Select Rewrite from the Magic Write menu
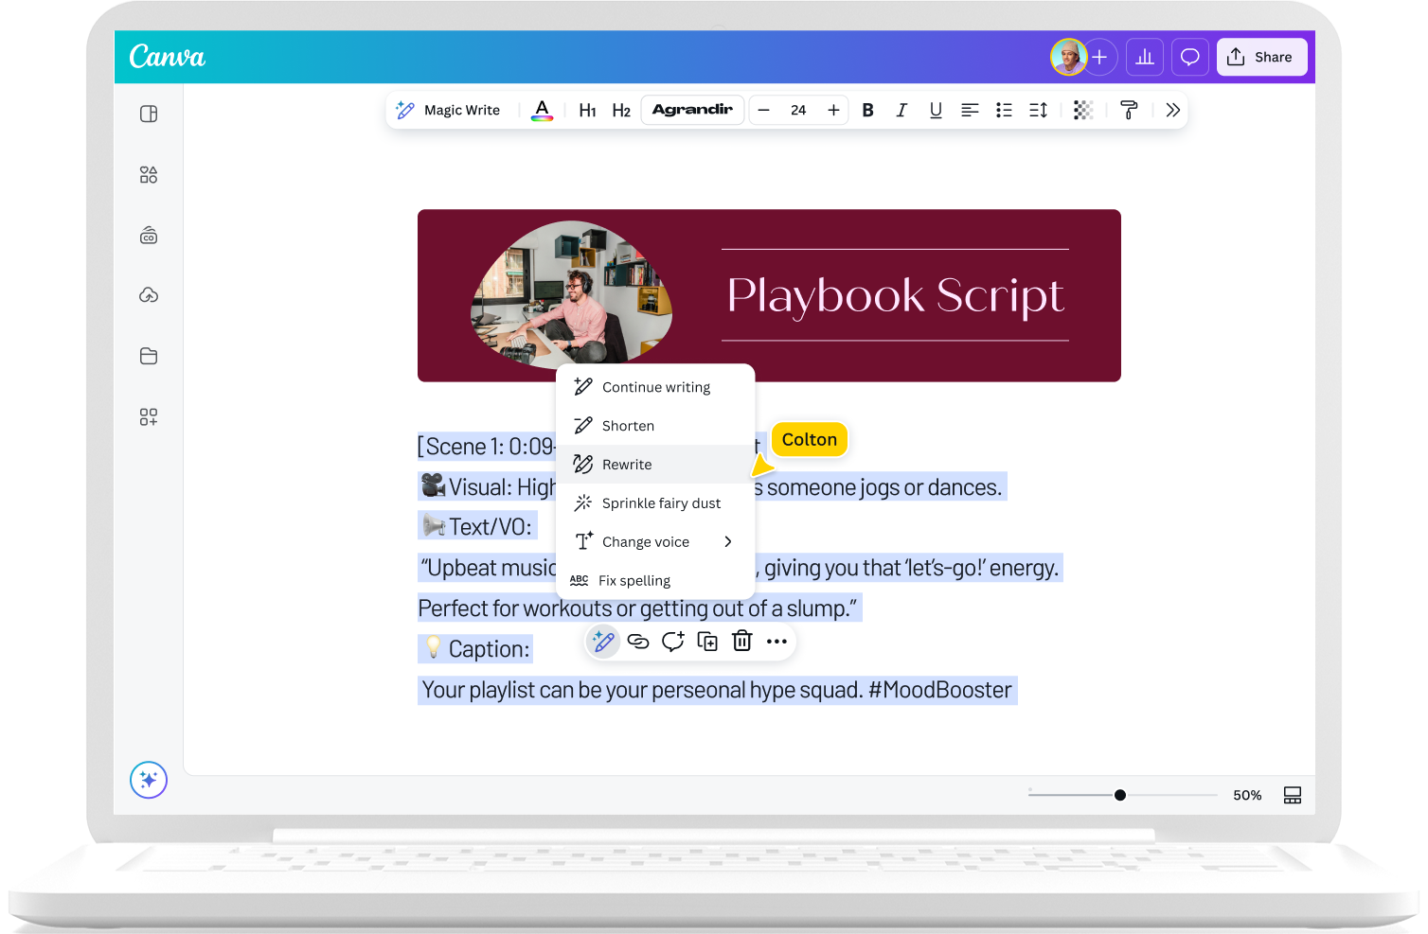This screenshot has height=934, width=1428. 627,465
